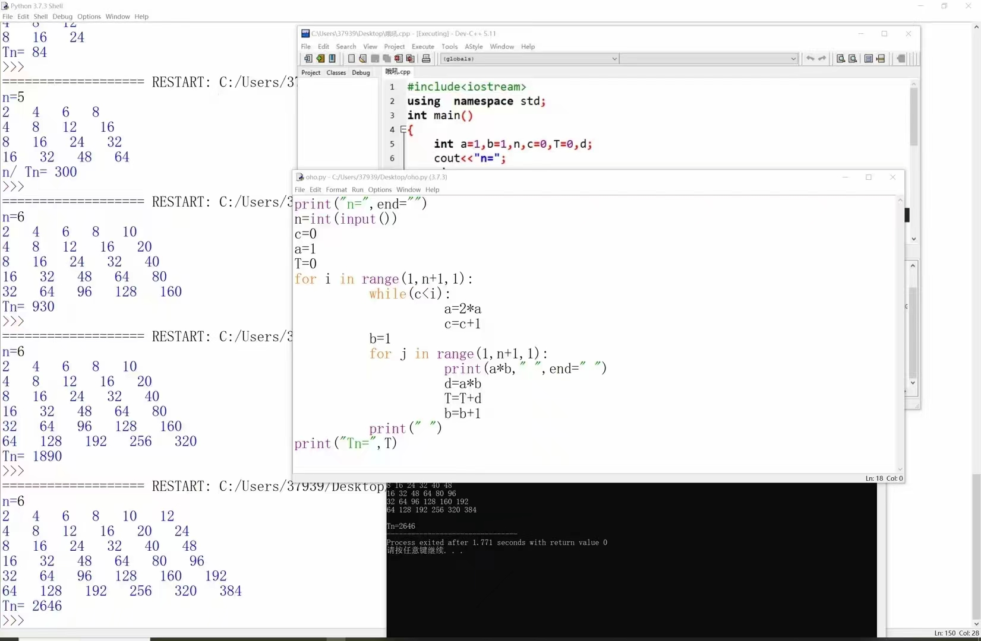Image resolution: width=981 pixels, height=641 pixels.
Task: Open Python Shell Edit menu
Action: (x=23, y=17)
